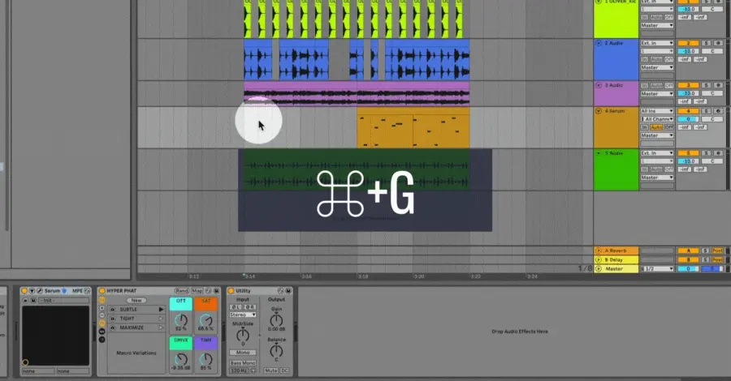Viewport: 731px width, 381px height.
Task: Solo the 4 Serum track
Action: click(x=706, y=111)
